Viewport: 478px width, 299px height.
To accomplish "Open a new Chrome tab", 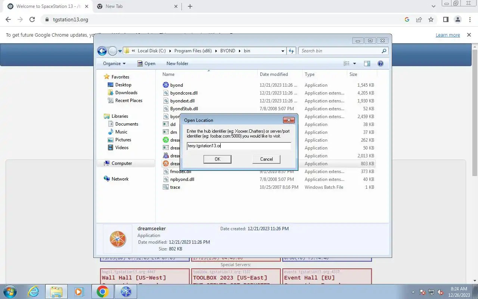I will point(190,6).
